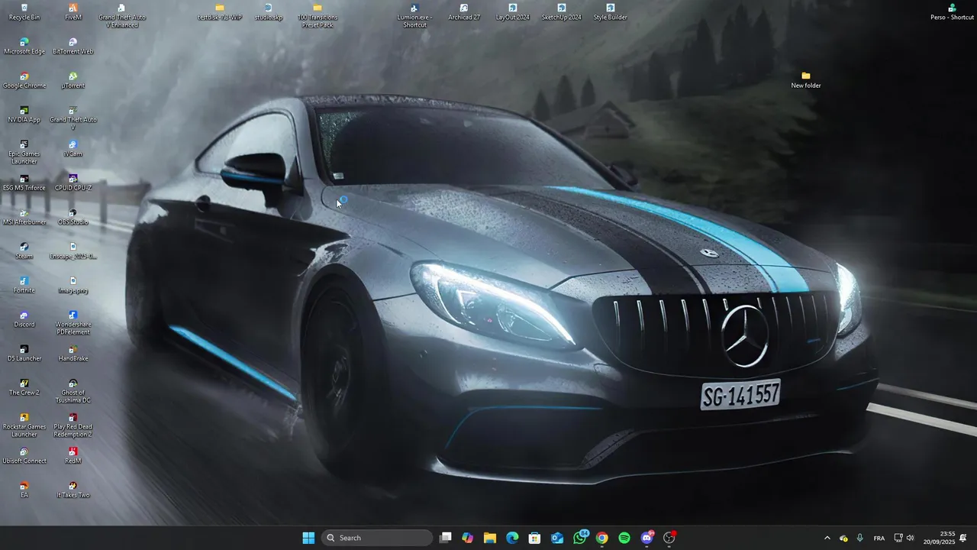Open the OBS Studio taskbar icon
977x550 pixels.
point(669,538)
